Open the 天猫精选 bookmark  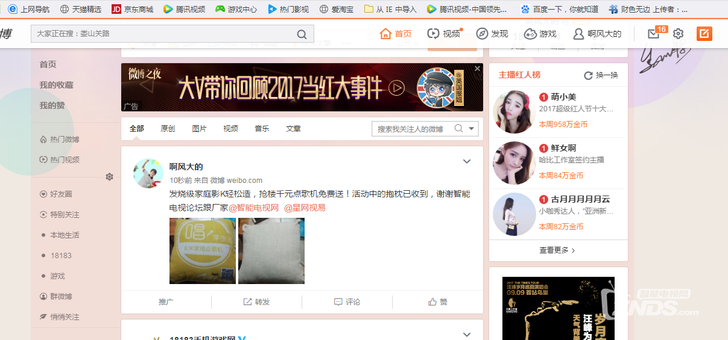coord(80,9)
